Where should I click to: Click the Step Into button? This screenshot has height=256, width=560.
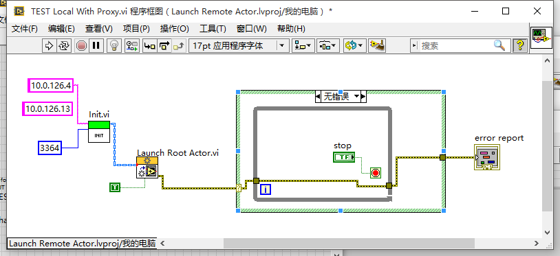[x=149, y=45]
